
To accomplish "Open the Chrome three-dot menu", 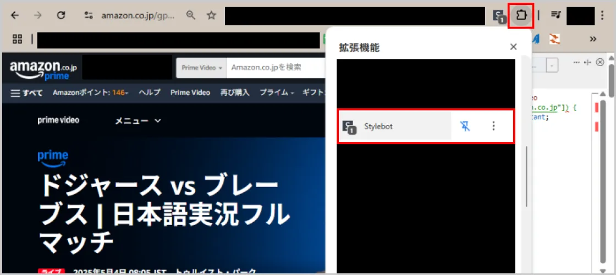I will 603,15.
